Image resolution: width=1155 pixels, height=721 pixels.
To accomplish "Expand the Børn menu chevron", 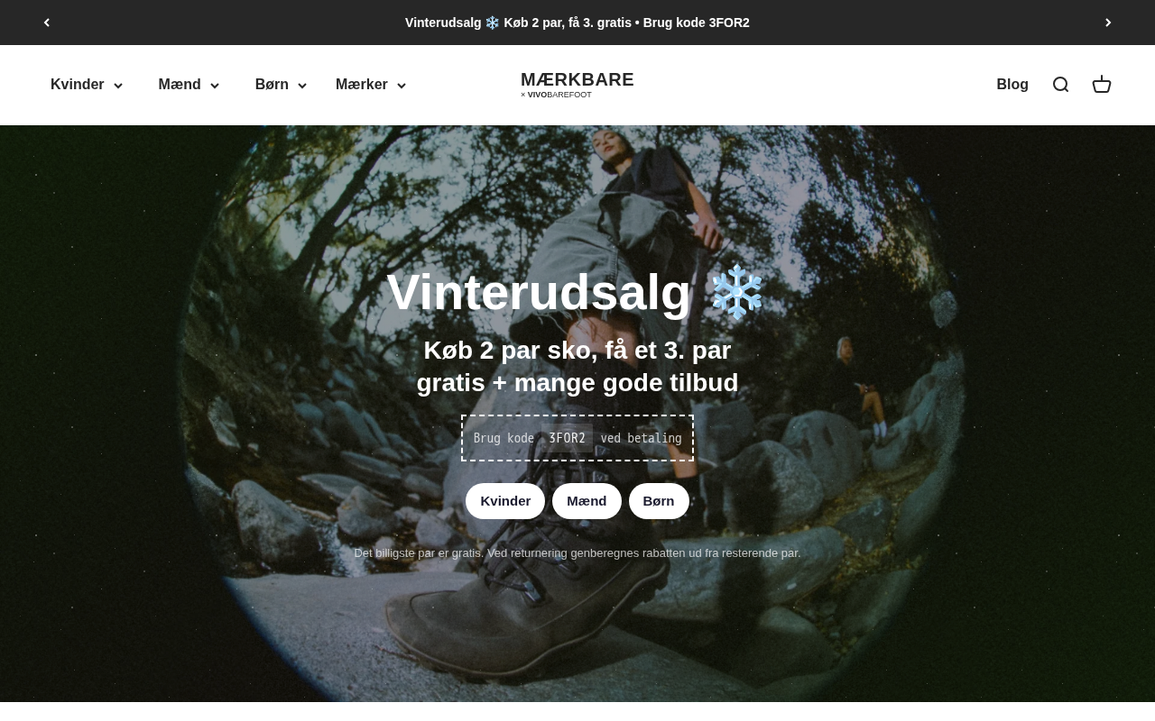I will click(x=302, y=86).
